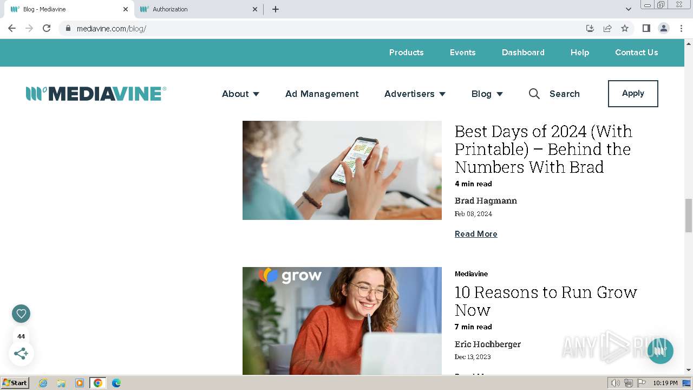The width and height of the screenshot is (693, 390).
Task: Reload the page with refresh icon
Action: (47, 28)
